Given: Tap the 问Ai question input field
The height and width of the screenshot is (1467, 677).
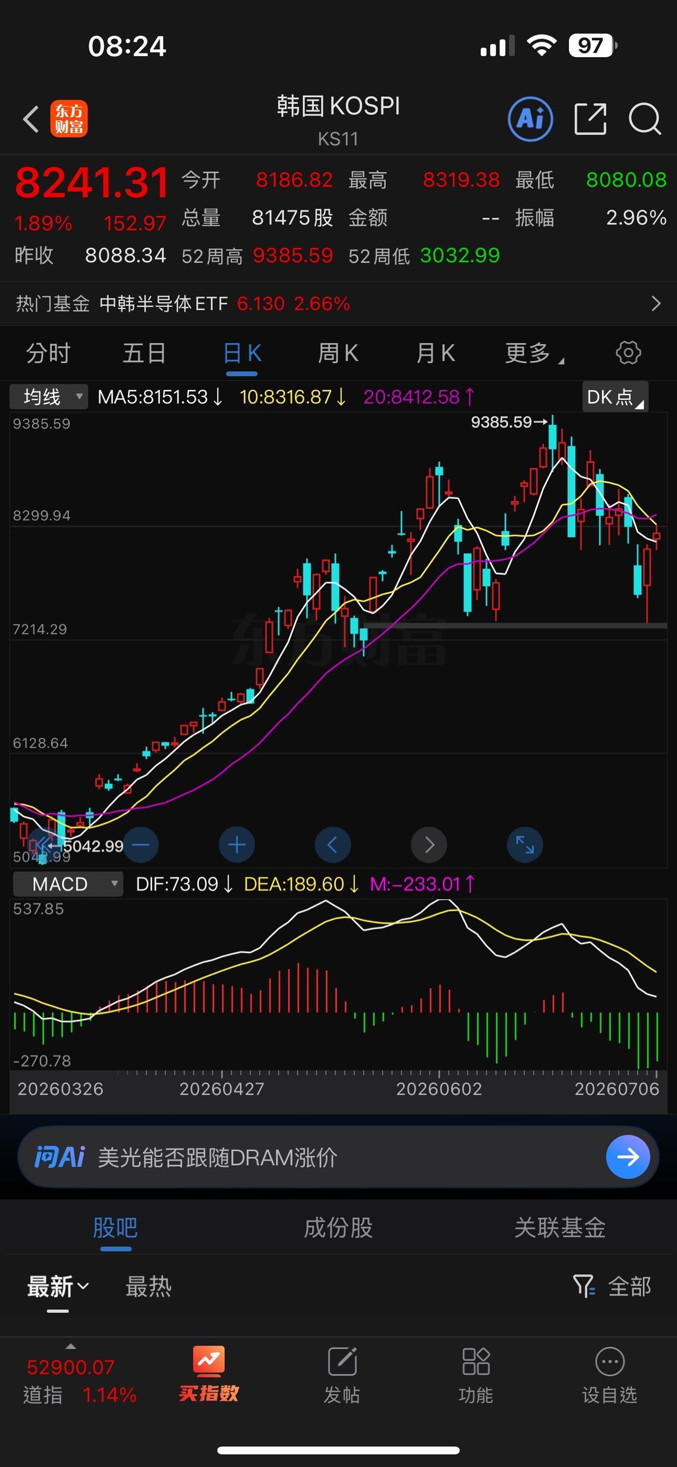Looking at the screenshot, I should point(338,1157).
